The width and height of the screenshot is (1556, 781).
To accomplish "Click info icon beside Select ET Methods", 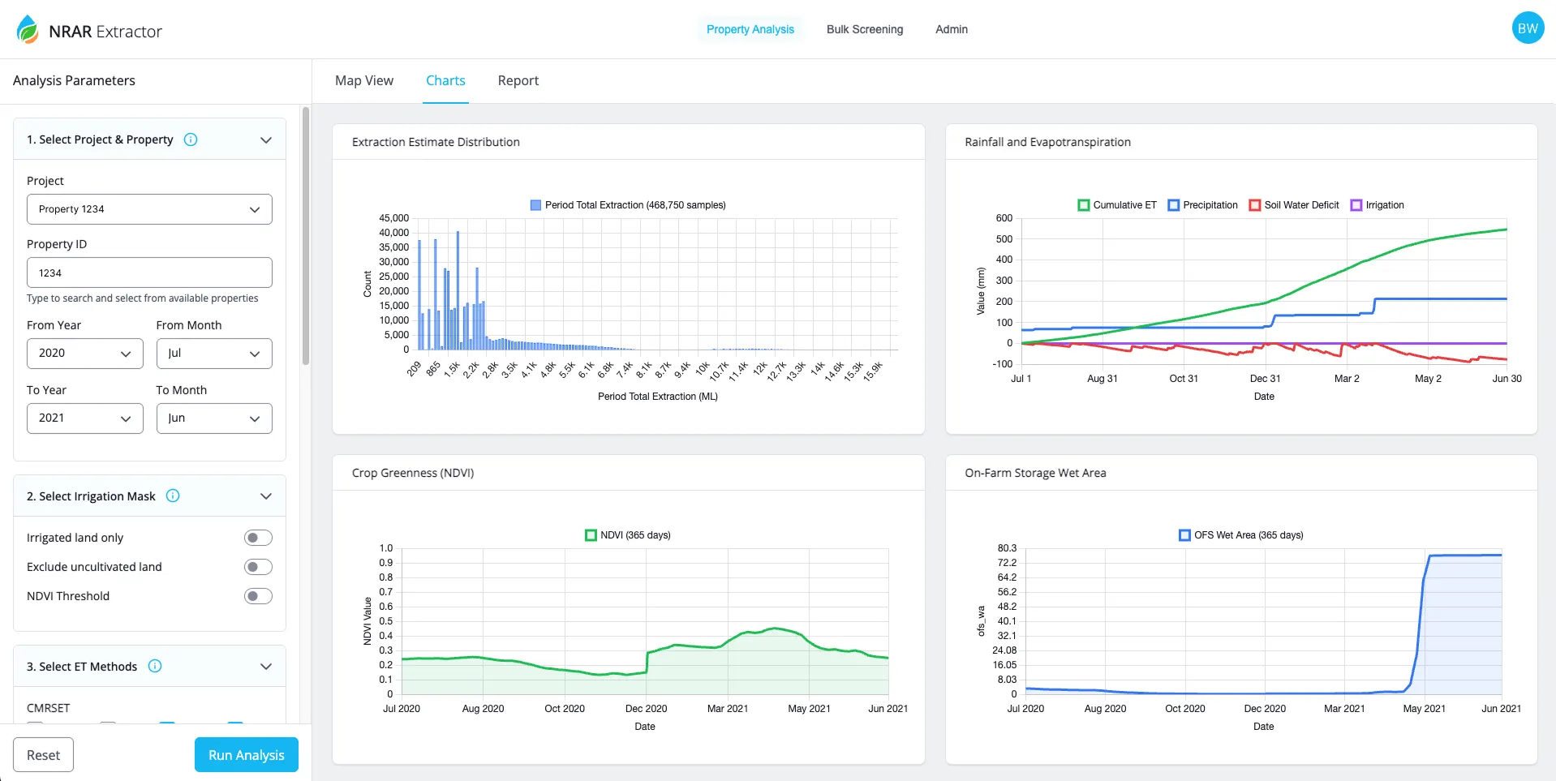I will [155, 666].
